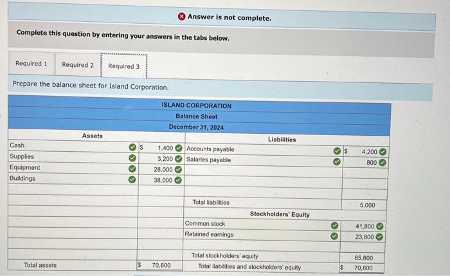Open the Required 1 tab
The height and width of the screenshot is (276, 450).
32,64
